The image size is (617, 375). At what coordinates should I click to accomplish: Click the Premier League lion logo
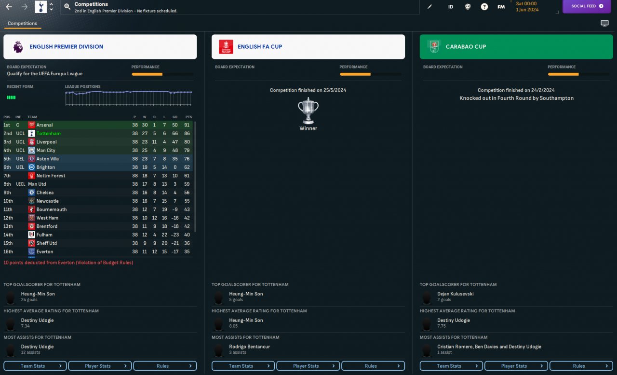[18, 47]
